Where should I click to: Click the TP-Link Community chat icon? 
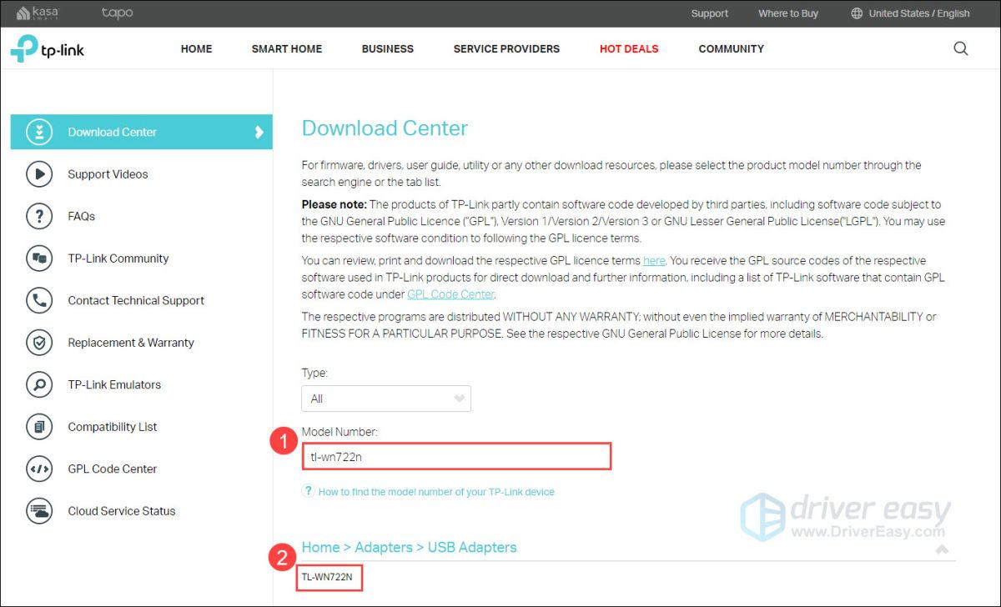39,258
